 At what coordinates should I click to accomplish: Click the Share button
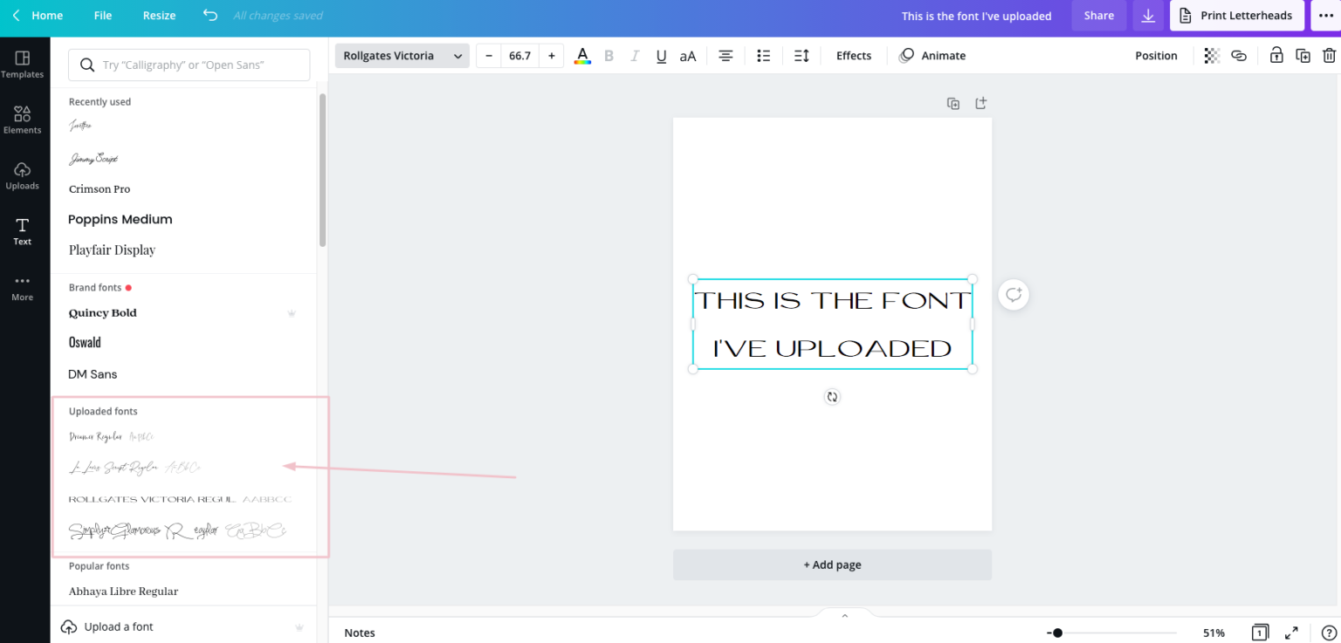[1098, 15]
